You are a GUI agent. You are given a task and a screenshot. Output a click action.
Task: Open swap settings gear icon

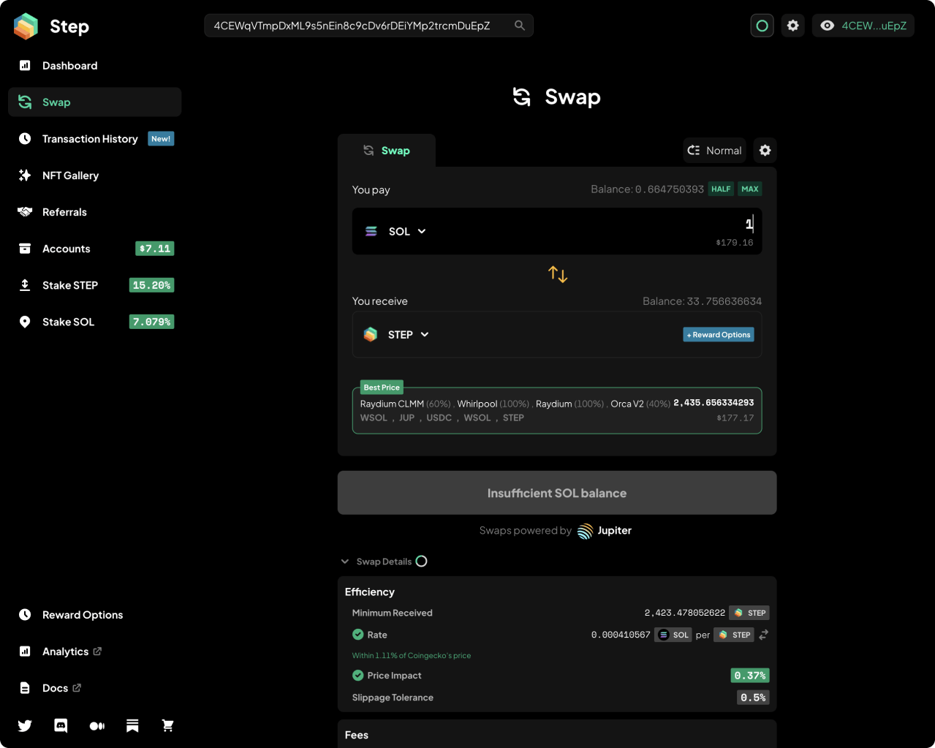(765, 150)
